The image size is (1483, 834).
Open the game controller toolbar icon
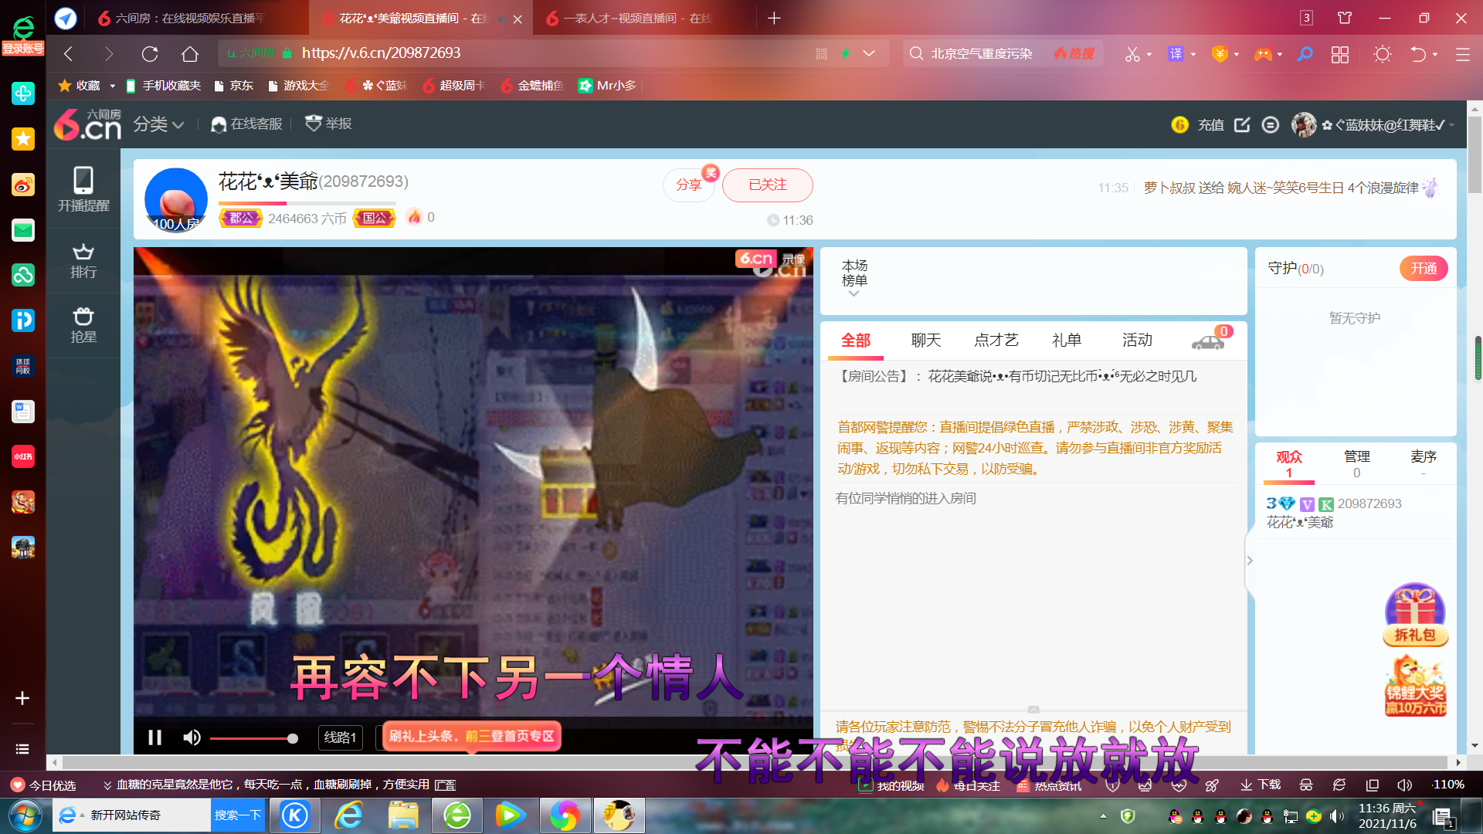pyautogui.click(x=1263, y=54)
